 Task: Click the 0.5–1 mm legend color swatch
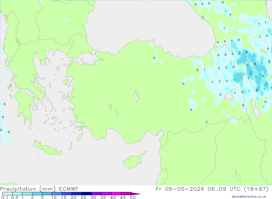[17, 194]
